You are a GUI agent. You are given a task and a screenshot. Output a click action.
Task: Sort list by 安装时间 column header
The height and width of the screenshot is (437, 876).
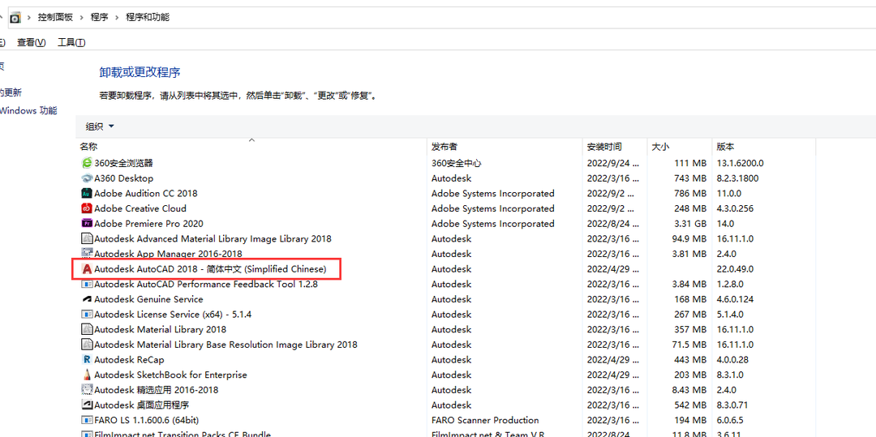pos(604,147)
